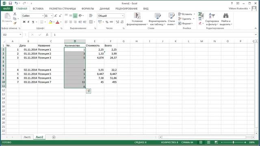Apply thousands separator (000) style
260x146 pixels.
click(x=111, y=22)
